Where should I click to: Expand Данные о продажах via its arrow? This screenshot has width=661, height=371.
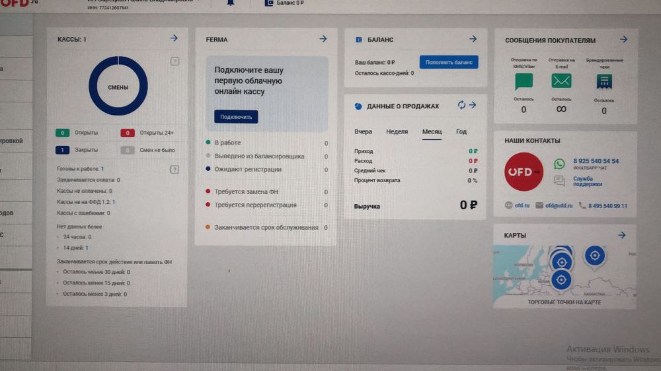pos(473,105)
